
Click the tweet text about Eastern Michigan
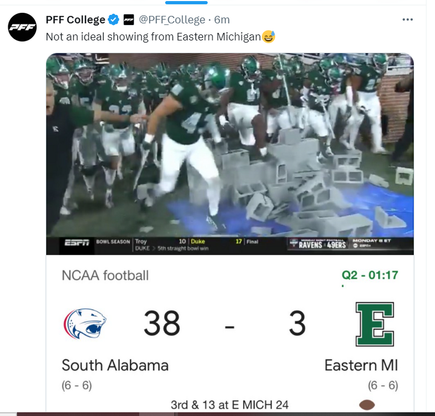click(x=153, y=37)
